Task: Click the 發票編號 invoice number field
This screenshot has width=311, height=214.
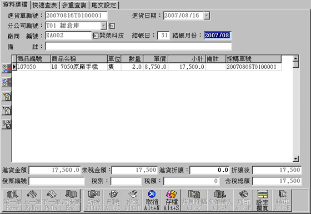Action: point(57,181)
